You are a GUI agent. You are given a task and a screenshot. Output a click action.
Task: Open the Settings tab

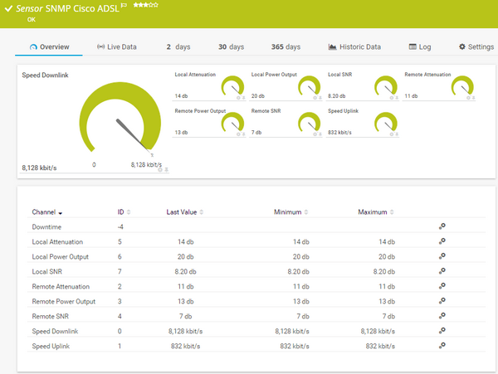(476, 47)
